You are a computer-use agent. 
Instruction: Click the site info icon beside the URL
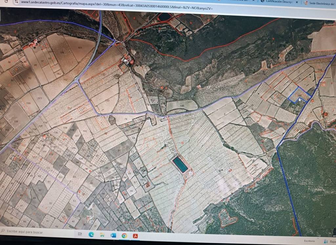click(15, 2)
